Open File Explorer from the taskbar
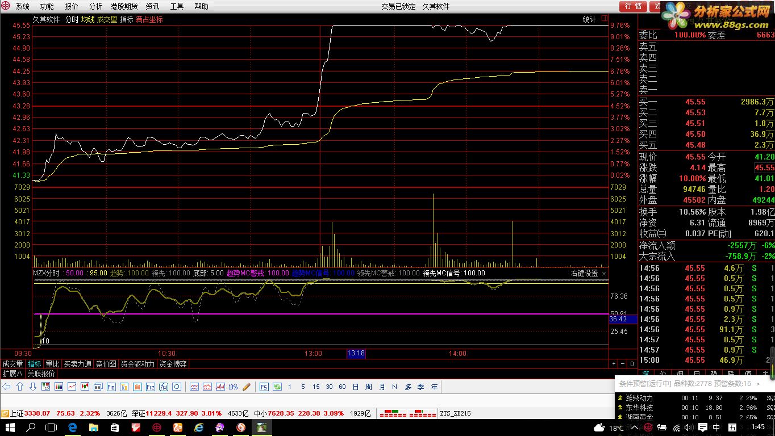Screen dimensions: 775x436 click(x=94, y=427)
